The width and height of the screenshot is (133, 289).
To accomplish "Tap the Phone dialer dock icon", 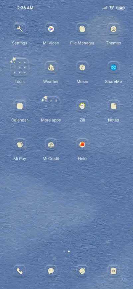I will [x=20, y=271].
